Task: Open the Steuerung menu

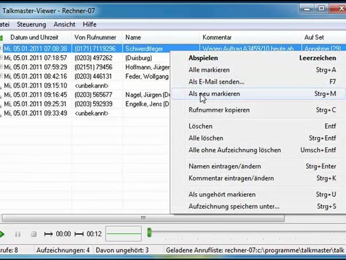Action: coord(31,24)
